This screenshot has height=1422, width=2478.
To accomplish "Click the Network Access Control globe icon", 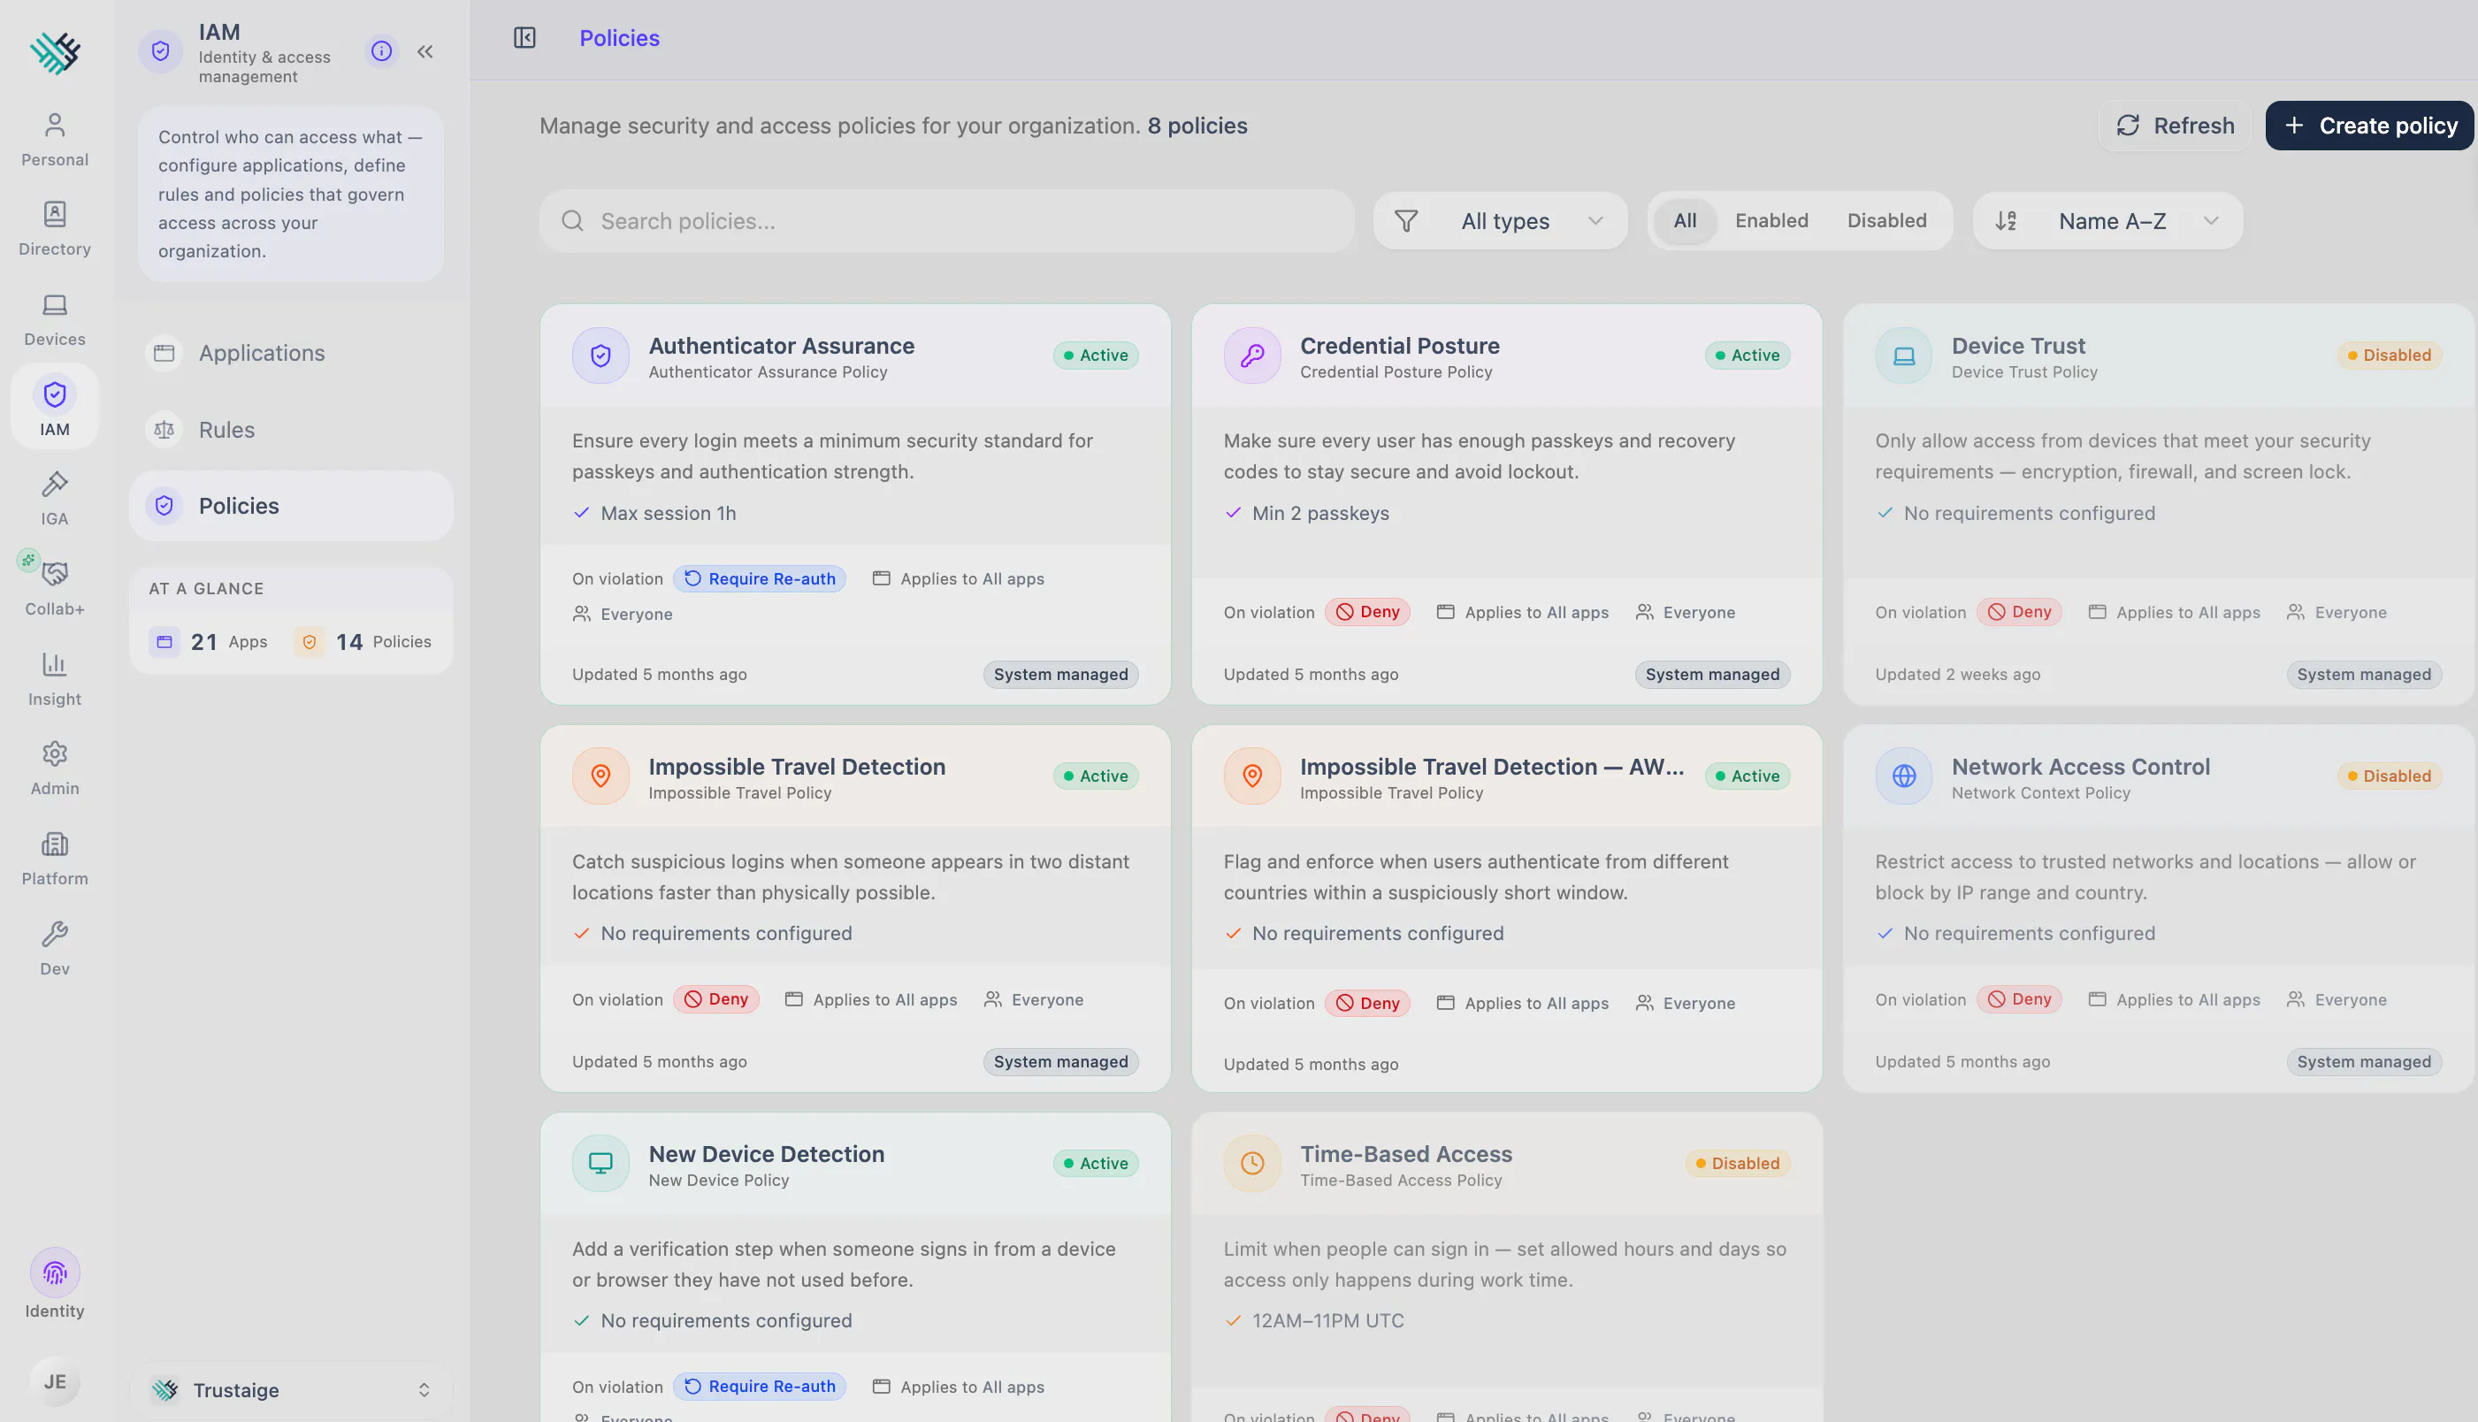I will pos(1903,776).
